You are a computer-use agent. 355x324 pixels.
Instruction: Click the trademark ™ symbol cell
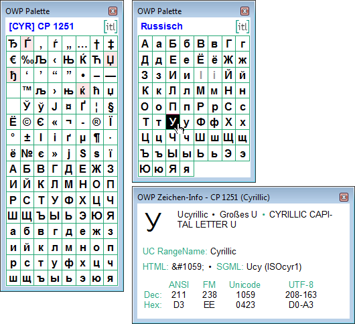point(27,91)
